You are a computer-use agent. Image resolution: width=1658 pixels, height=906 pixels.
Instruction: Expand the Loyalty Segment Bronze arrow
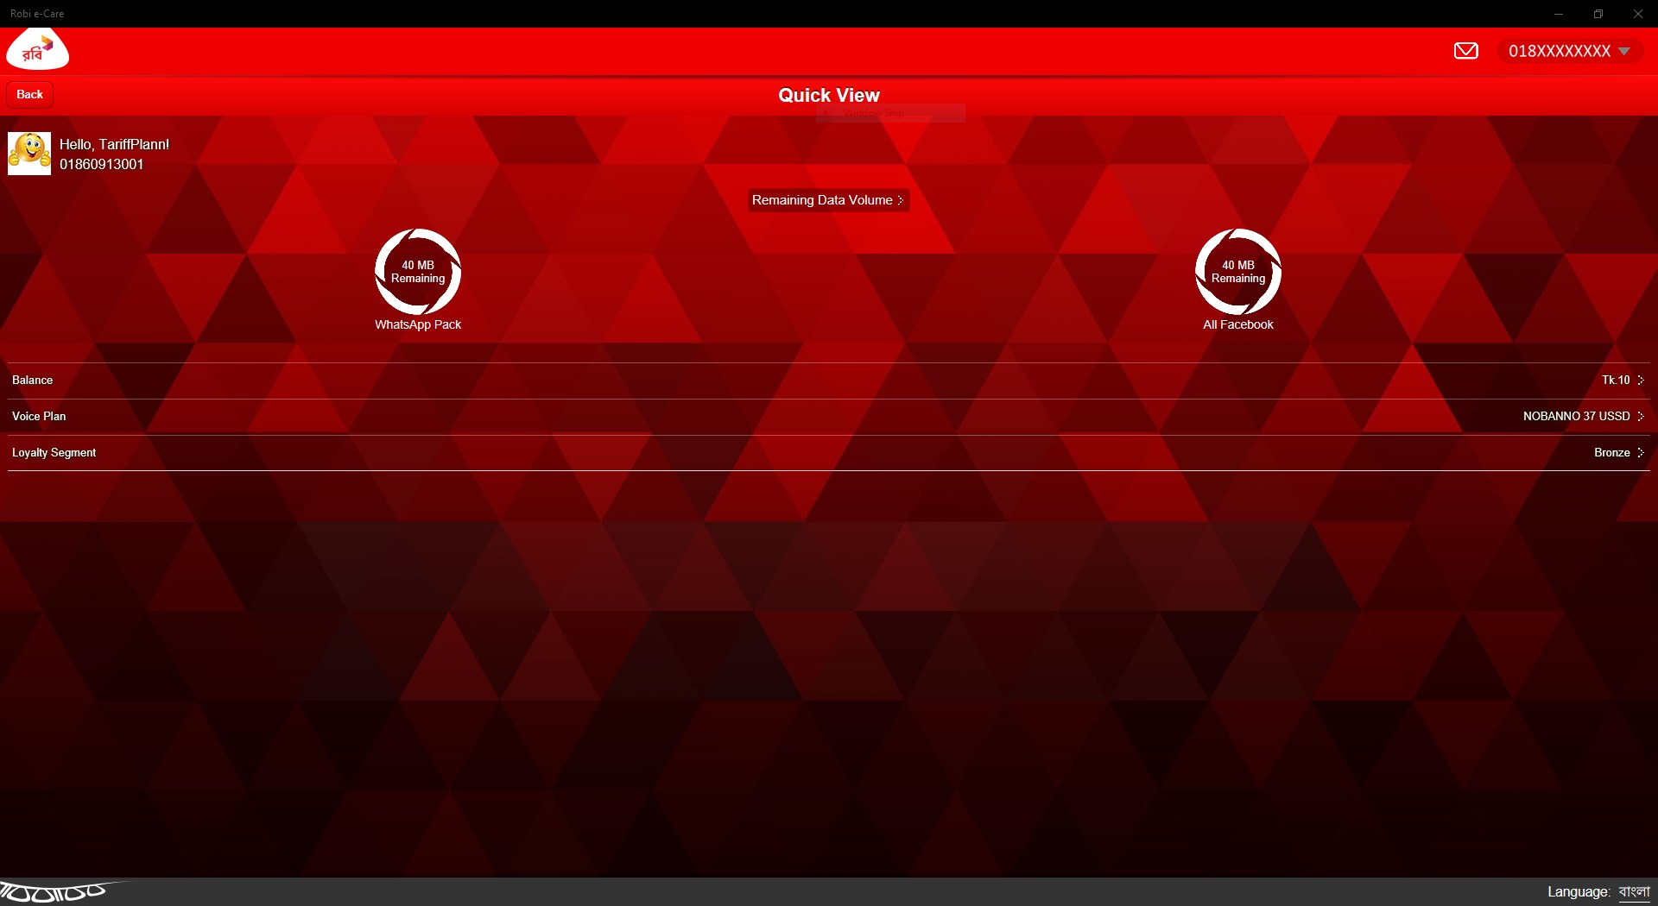pos(1641,452)
